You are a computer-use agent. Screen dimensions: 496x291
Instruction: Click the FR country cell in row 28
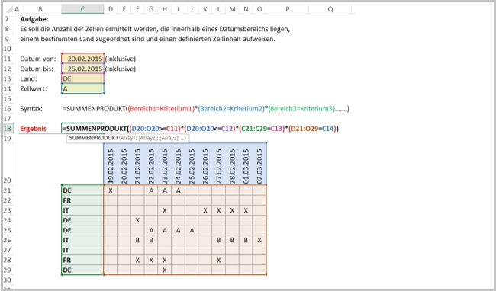[x=82, y=260]
